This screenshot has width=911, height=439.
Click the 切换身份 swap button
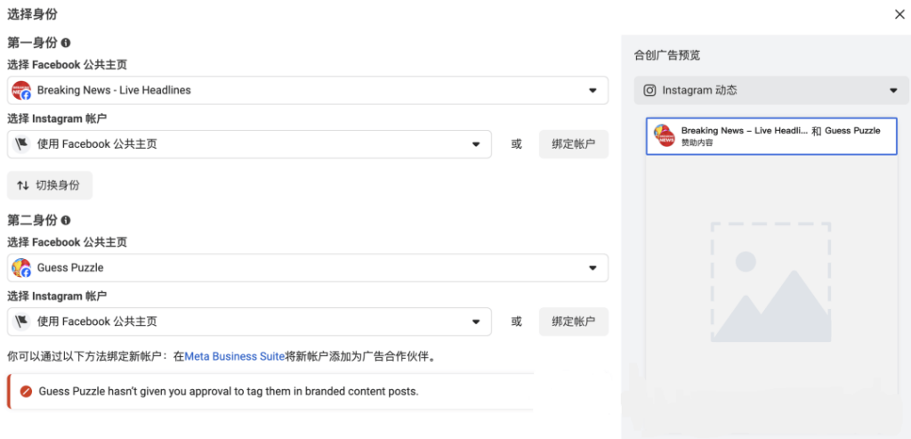click(x=50, y=185)
